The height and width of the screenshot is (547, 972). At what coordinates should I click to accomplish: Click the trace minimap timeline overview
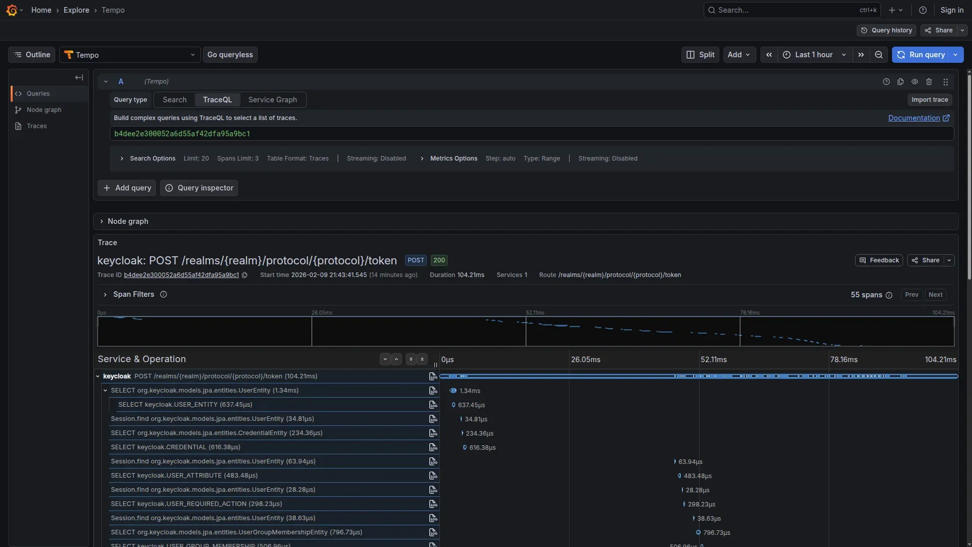click(525, 331)
